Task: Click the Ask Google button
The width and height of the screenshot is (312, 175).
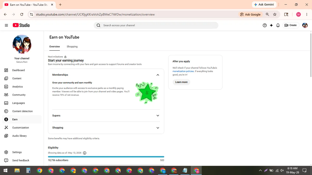Action: coord(250,15)
